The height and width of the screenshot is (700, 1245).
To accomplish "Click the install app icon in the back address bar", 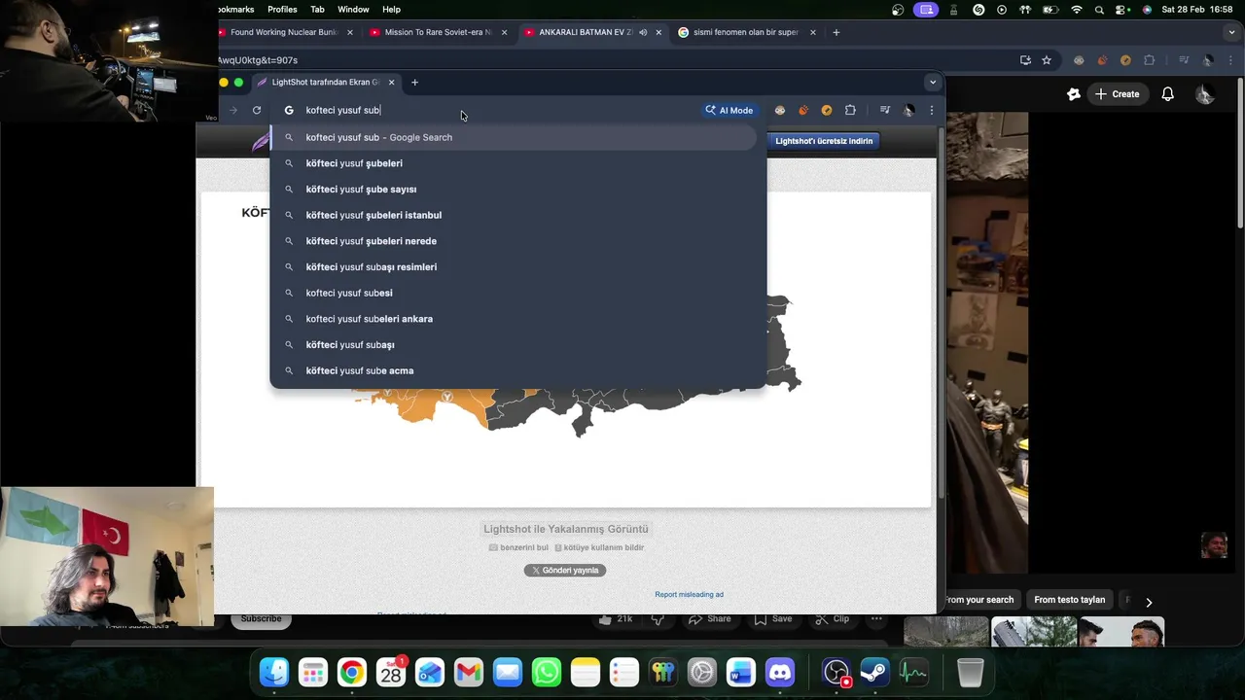I will pyautogui.click(x=1025, y=60).
